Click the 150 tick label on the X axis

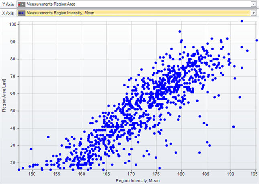click(x=31, y=174)
